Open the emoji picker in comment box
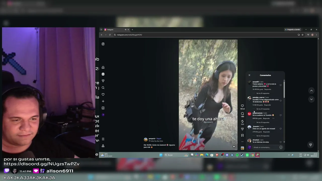 (281, 147)
